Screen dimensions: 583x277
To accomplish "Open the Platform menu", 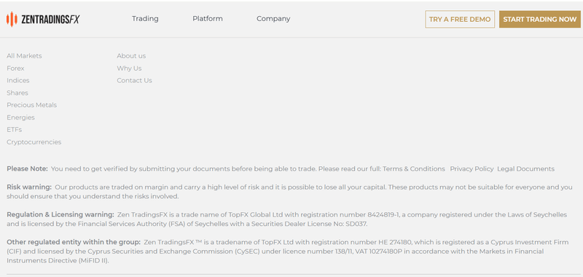I will (x=208, y=19).
